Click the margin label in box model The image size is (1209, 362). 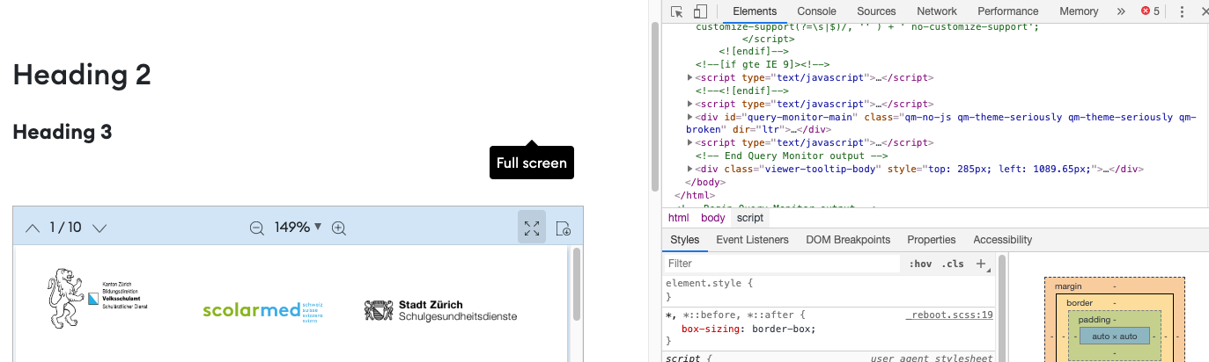(1067, 286)
